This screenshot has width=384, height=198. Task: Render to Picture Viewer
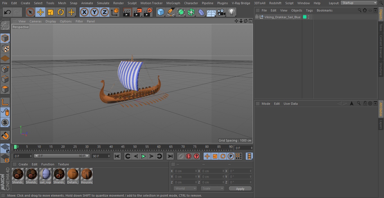click(x=137, y=12)
